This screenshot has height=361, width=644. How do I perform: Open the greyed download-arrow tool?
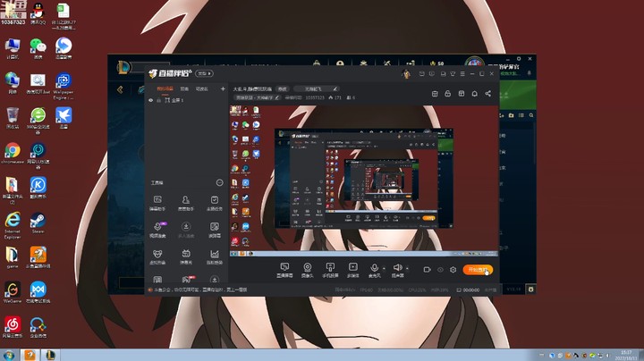pyautogui.click(x=186, y=231)
